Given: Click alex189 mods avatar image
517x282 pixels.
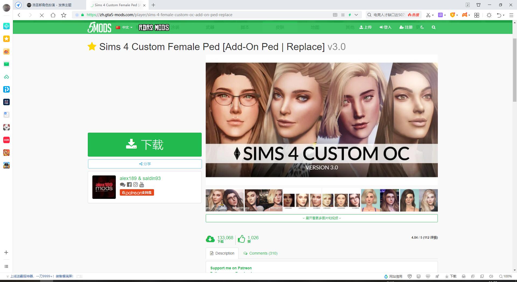Looking at the screenshot, I should click(x=104, y=187).
